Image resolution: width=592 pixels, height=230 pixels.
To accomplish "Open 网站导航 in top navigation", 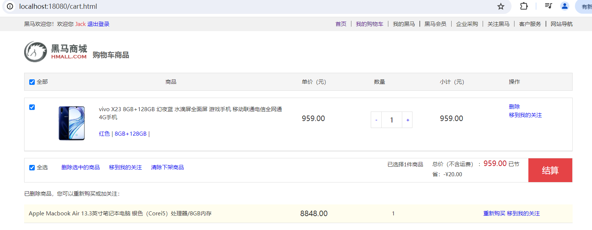I will [562, 24].
